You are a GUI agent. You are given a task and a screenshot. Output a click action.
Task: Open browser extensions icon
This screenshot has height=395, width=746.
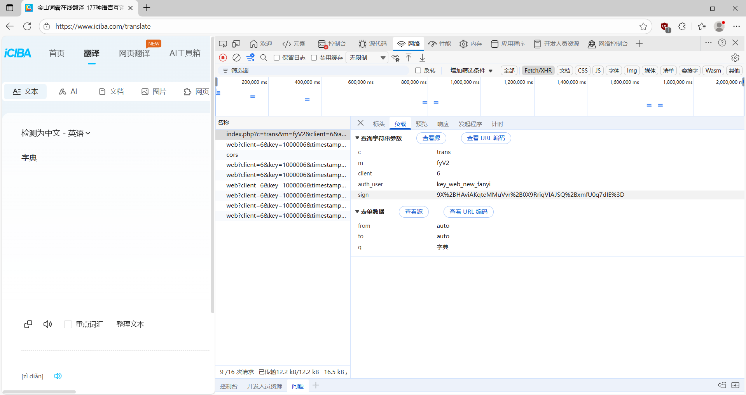(x=682, y=26)
